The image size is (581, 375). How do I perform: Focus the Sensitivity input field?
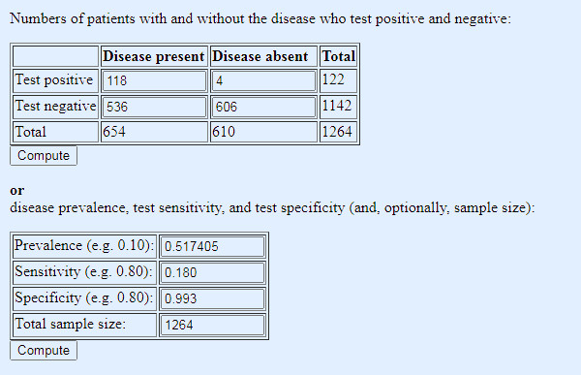point(212,272)
